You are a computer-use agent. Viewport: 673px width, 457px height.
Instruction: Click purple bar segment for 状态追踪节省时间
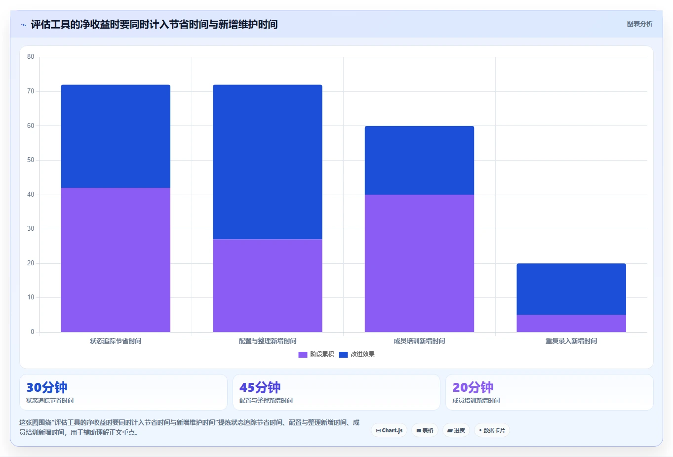[x=116, y=260]
